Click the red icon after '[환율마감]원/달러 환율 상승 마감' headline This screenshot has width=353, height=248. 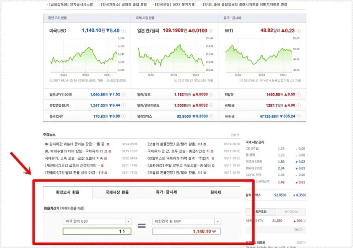[106, 173]
